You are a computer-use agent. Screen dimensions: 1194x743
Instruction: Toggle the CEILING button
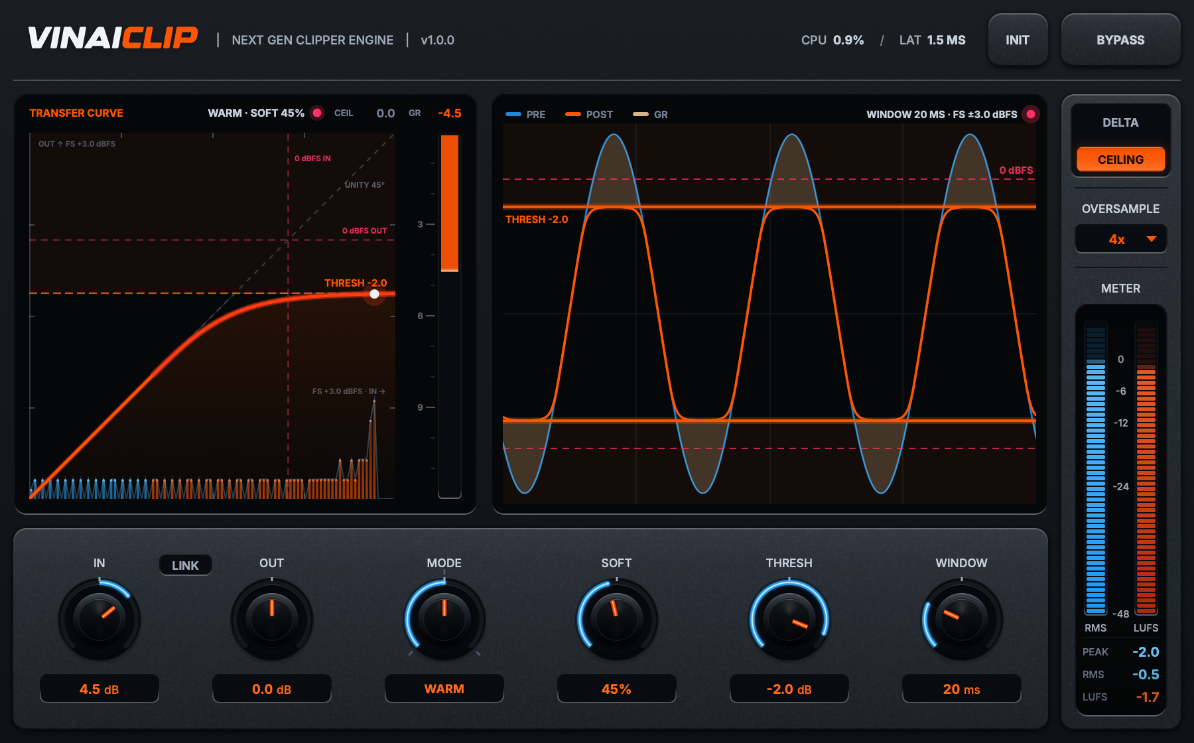[1120, 159]
